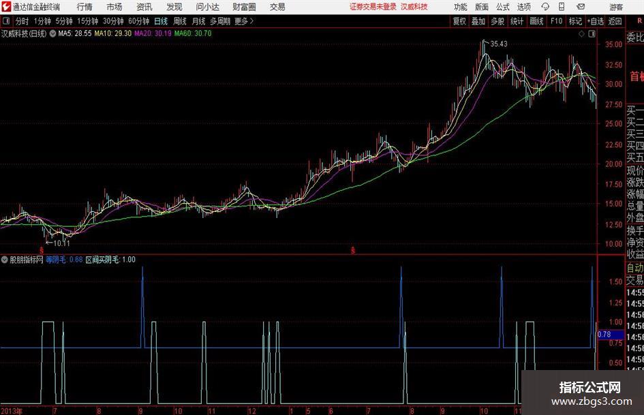
Task: Open the 市场 menu
Action: point(114,7)
